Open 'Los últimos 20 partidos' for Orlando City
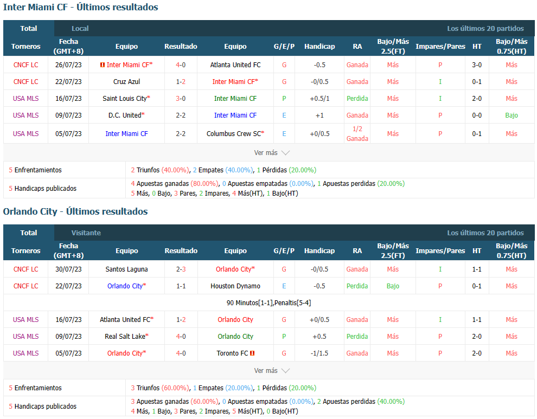Image resolution: width=537 pixels, height=419 pixels. pos(485,233)
